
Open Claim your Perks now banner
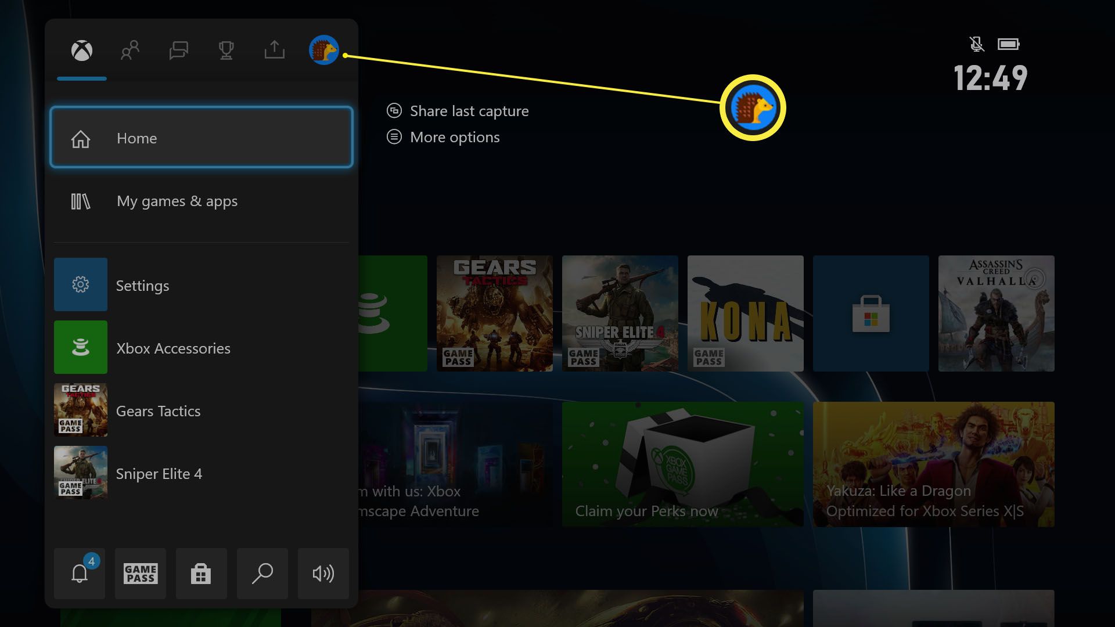(x=683, y=464)
